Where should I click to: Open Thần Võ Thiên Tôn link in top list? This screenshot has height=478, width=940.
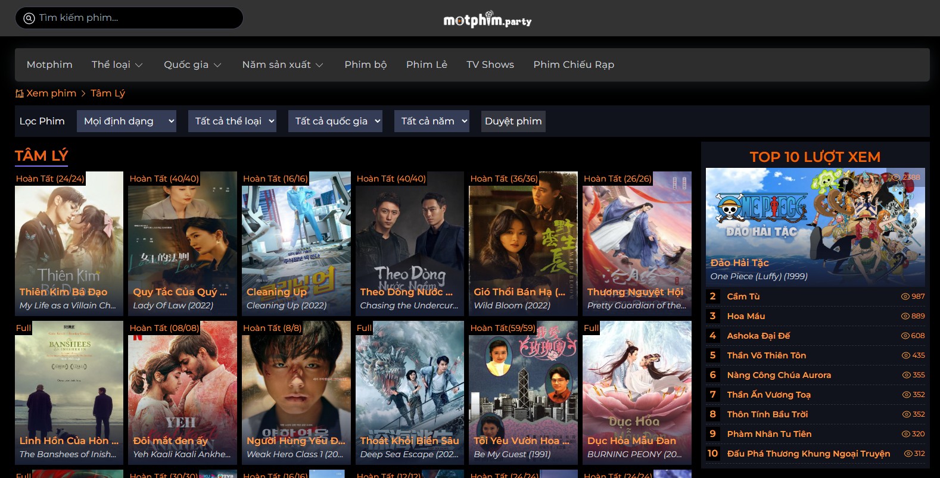coord(766,355)
